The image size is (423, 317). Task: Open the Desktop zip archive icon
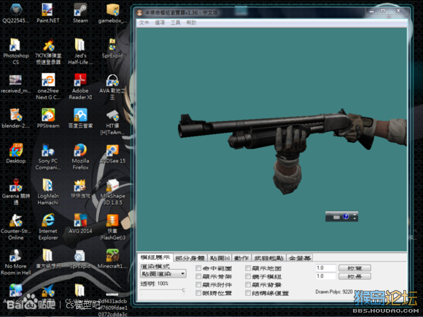(x=15, y=153)
